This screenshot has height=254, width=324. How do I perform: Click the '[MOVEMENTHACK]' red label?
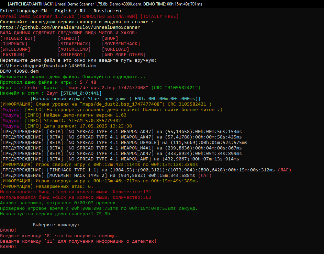[121, 44]
